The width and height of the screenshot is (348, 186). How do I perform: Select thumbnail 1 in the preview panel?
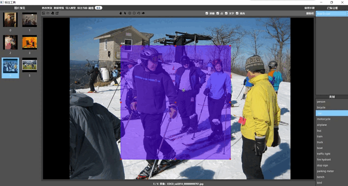coord(29,20)
